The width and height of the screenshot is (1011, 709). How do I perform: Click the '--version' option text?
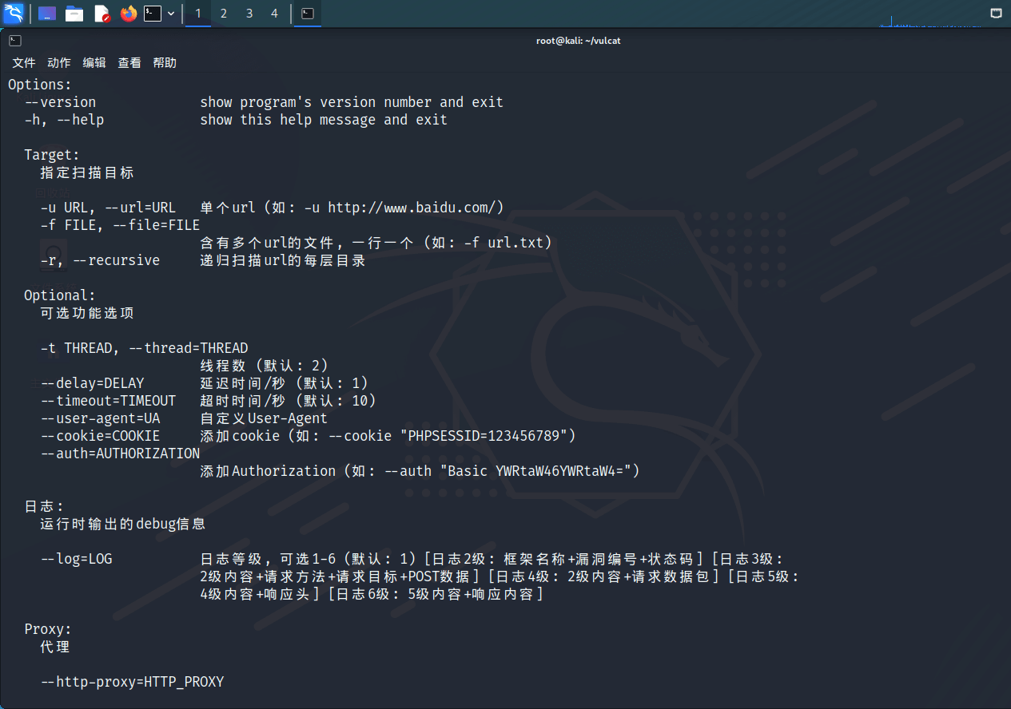pyautogui.click(x=60, y=102)
